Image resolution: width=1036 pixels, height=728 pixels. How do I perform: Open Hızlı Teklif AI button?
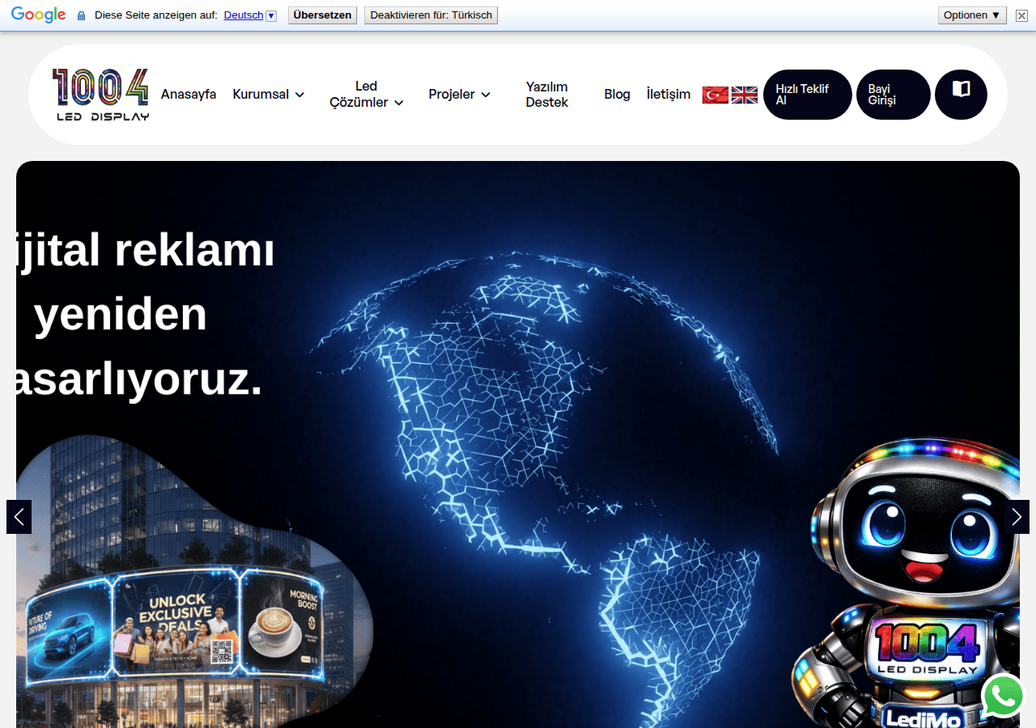coord(808,95)
